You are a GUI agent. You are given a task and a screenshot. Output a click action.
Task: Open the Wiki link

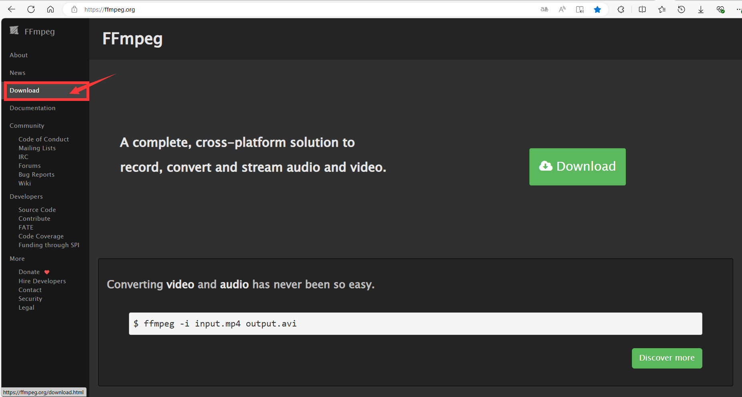coord(24,183)
